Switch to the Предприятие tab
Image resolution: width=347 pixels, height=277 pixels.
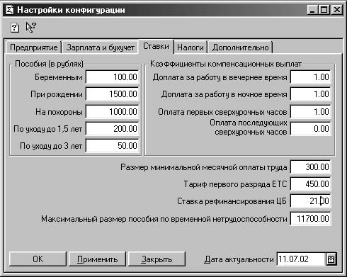click(33, 47)
